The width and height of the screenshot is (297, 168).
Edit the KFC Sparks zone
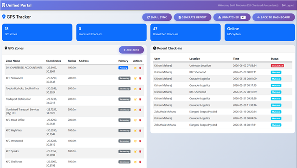click(135, 151)
